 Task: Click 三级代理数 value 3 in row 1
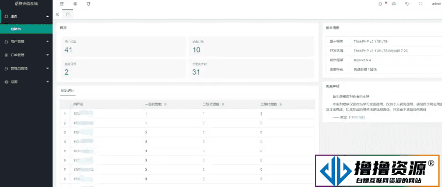coord(261,114)
